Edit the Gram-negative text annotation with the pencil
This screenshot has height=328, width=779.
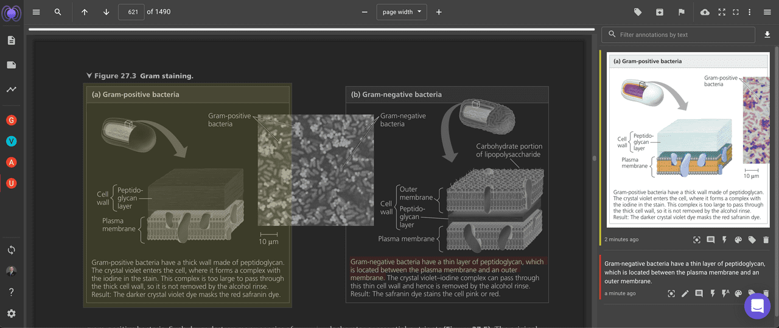tap(685, 294)
